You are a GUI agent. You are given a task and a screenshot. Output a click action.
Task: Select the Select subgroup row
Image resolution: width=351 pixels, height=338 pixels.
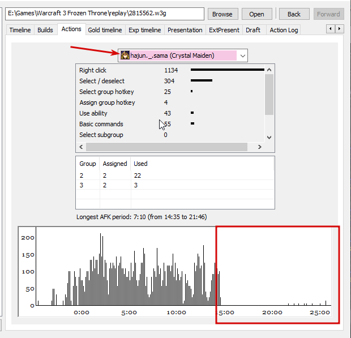point(170,135)
